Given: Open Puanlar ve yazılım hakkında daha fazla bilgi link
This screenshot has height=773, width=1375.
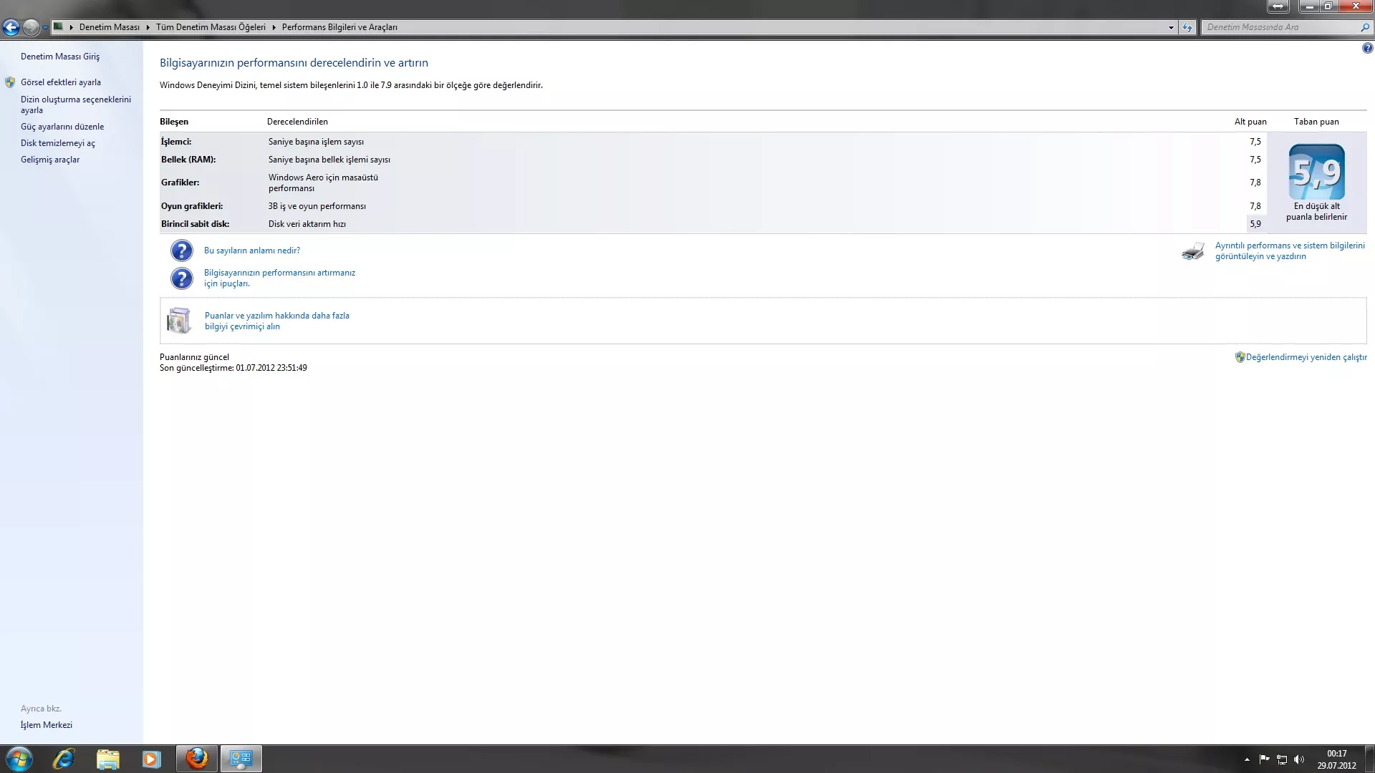Looking at the screenshot, I should coord(277,321).
